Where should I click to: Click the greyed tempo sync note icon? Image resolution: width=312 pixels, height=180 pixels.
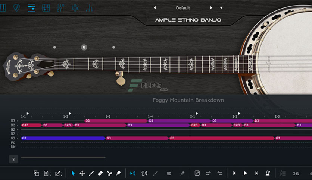(x=283, y=173)
